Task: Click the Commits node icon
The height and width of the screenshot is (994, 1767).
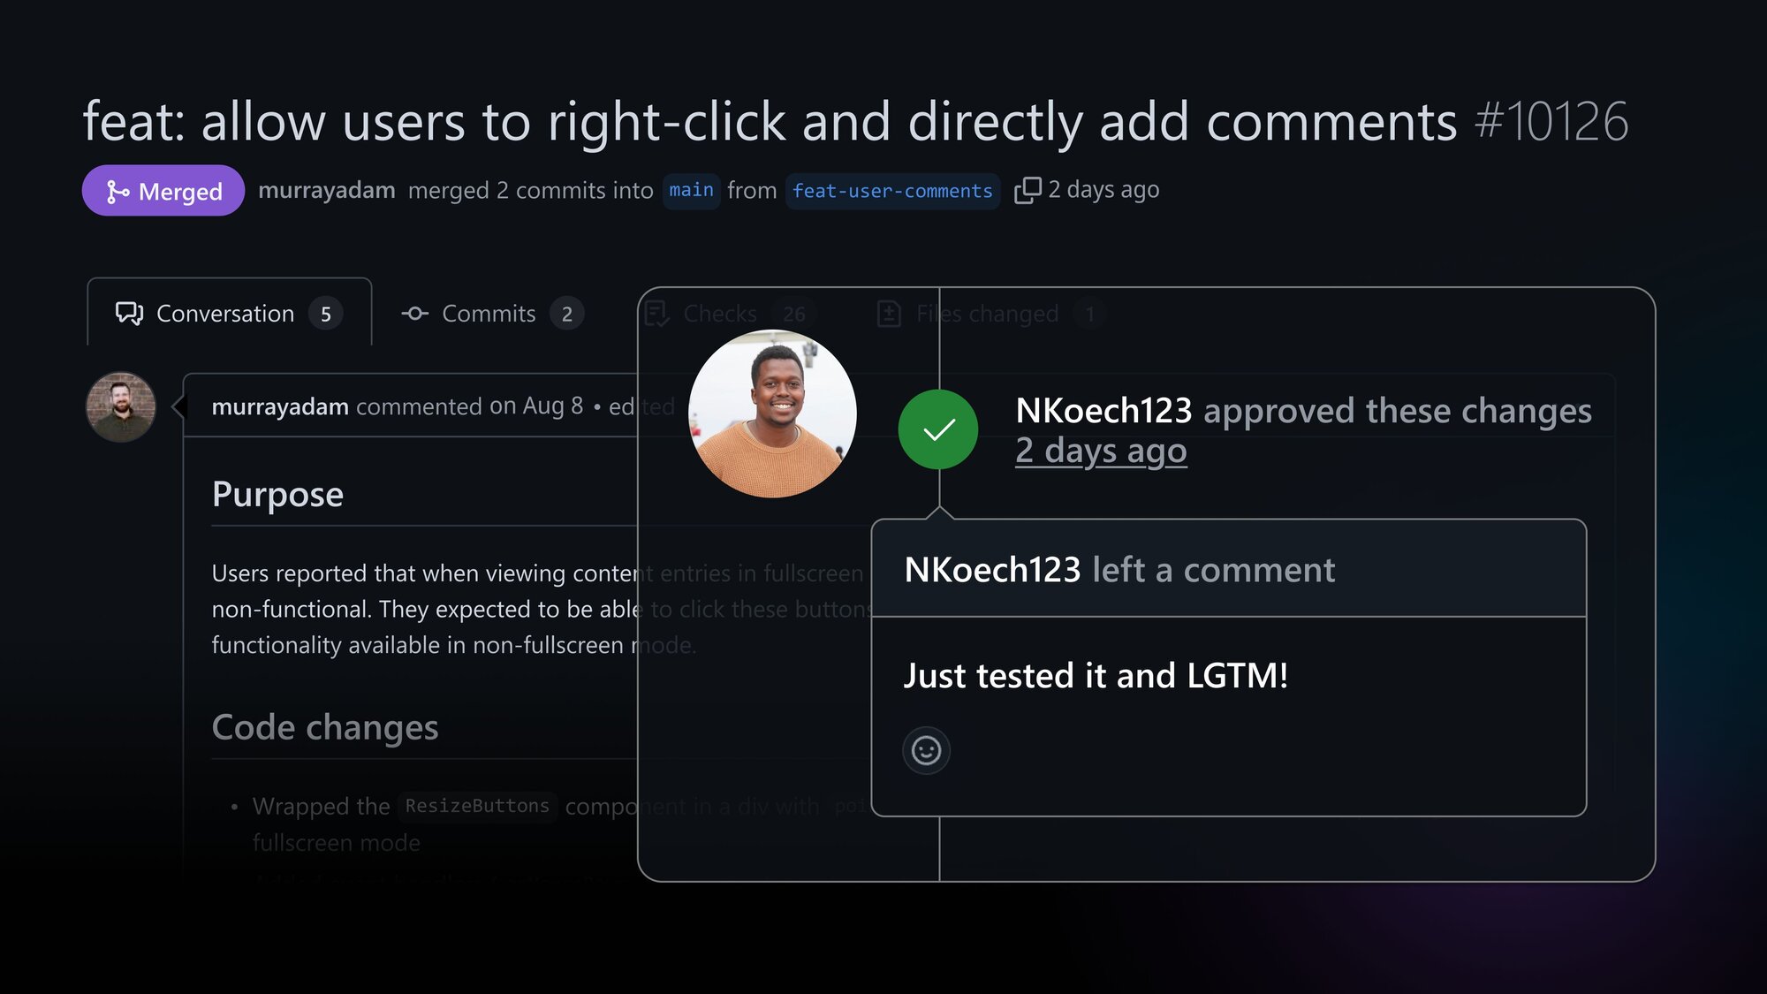Action: (x=414, y=314)
